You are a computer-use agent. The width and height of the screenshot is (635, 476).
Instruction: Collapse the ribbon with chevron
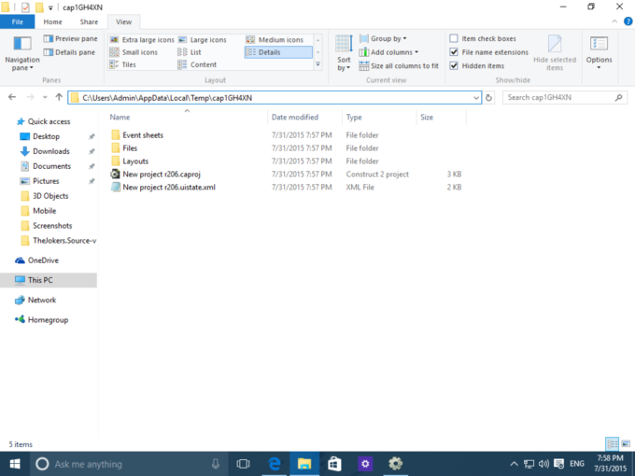[x=614, y=21]
